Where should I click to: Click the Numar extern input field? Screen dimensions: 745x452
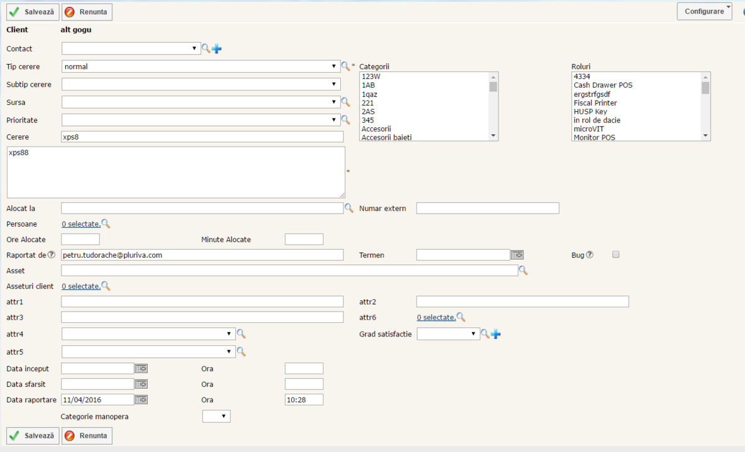(x=487, y=208)
